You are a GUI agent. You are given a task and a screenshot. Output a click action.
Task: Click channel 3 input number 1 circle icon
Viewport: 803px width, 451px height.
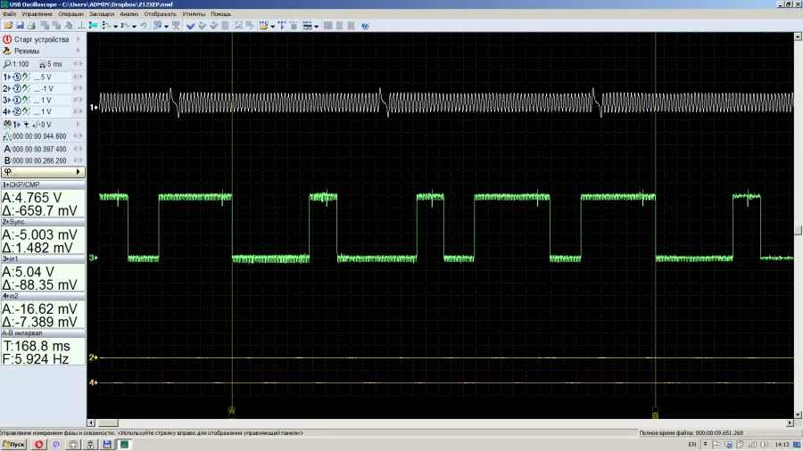tap(17, 100)
